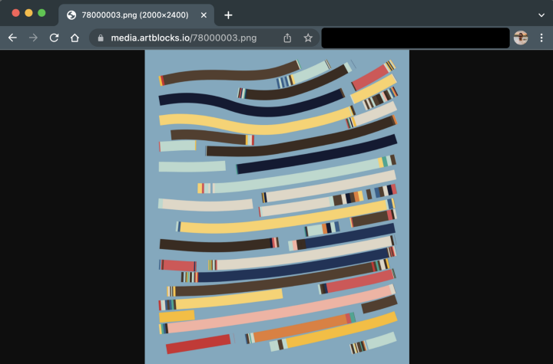View site information via lock icon
The width and height of the screenshot is (553, 364).
pyautogui.click(x=101, y=38)
